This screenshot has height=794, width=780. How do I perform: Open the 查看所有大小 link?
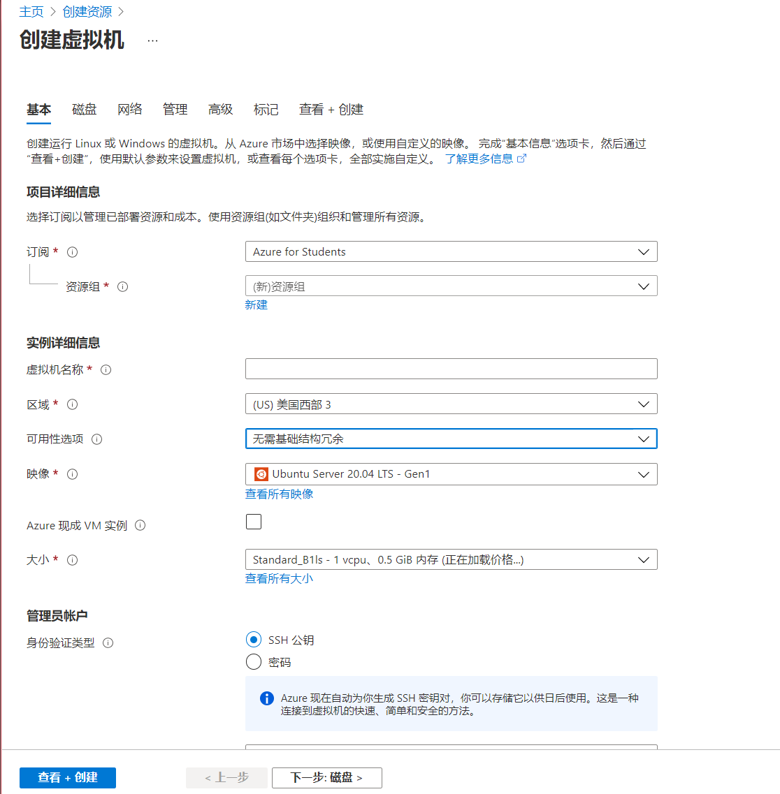point(280,579)
